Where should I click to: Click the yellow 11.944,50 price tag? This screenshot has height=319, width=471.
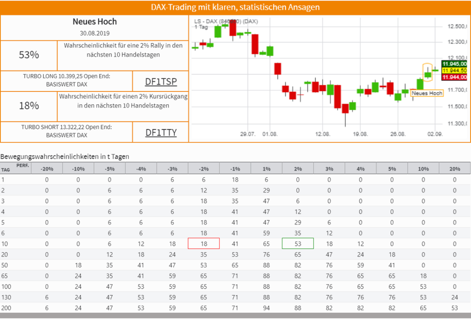pyautogui.click(x=454, y=70)
